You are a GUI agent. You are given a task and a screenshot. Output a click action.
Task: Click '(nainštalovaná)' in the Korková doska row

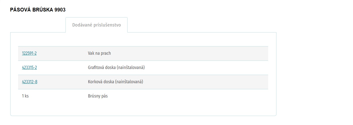coord(129,82)
